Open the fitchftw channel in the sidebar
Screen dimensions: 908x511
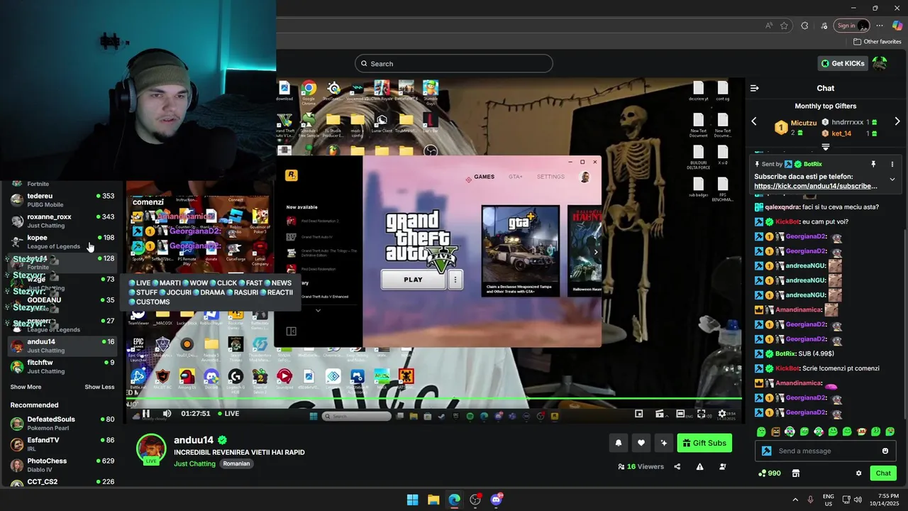[62, 366]
